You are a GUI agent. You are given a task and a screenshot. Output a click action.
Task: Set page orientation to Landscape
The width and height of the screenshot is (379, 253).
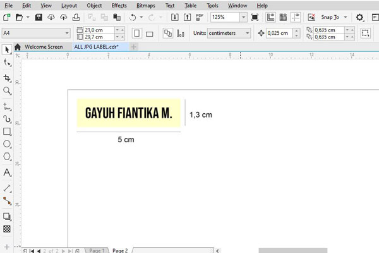coord(149,34)
